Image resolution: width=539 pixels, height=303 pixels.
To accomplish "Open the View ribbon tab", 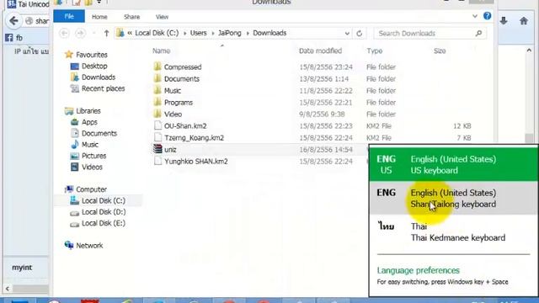I will (162, 17).
